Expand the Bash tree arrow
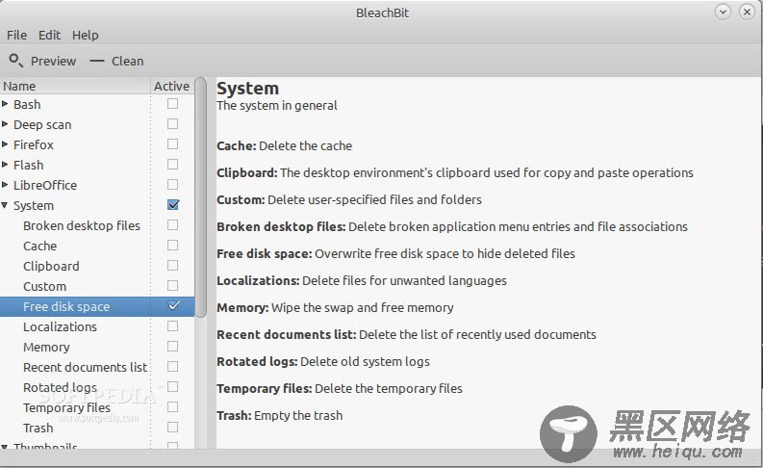Image resolution: width=763 pixels, height=468 pixels. tap(5, 104)
